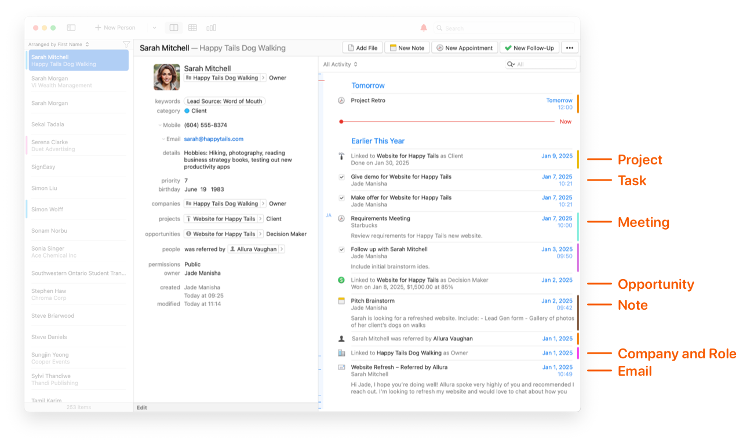
Task: Click arrow on opportunities Website chip
Action: pyautogui.click(x=260, y=234)
